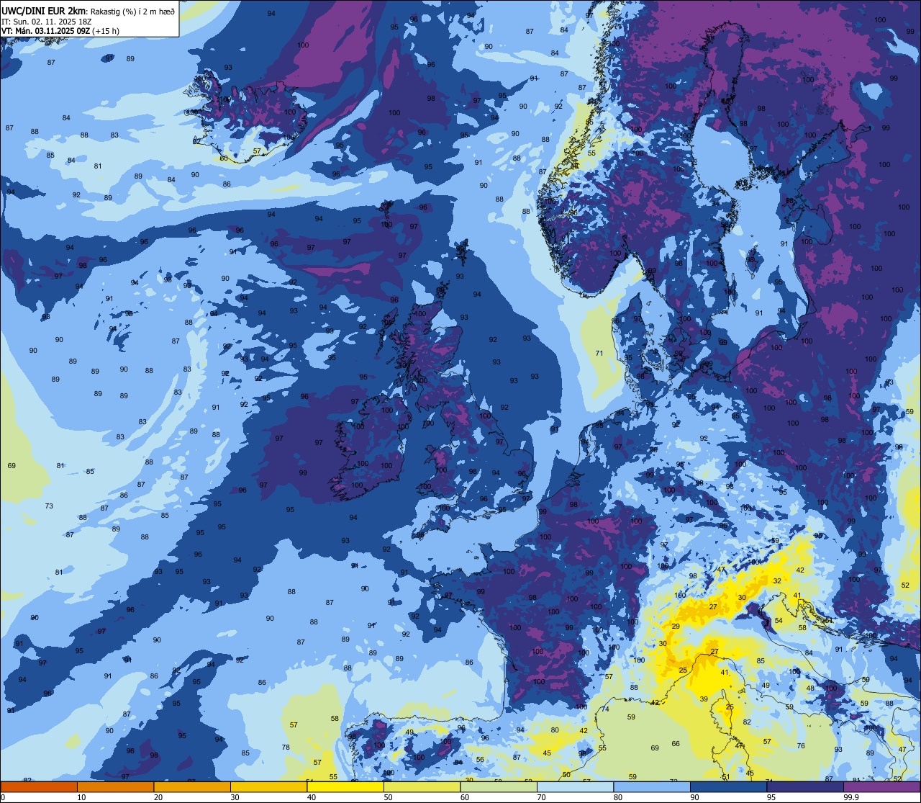Click the '54' value over the northern Adriatic
The height and width of the screenshot is (803, 921).
[x=779, y=620]
